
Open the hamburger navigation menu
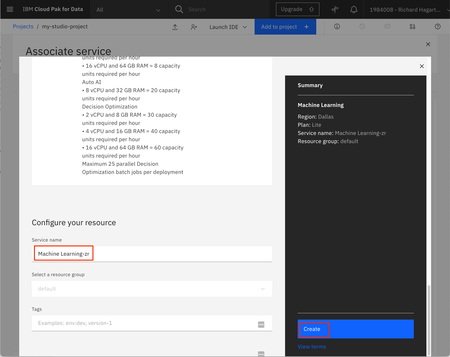click(x=10, y=9)
